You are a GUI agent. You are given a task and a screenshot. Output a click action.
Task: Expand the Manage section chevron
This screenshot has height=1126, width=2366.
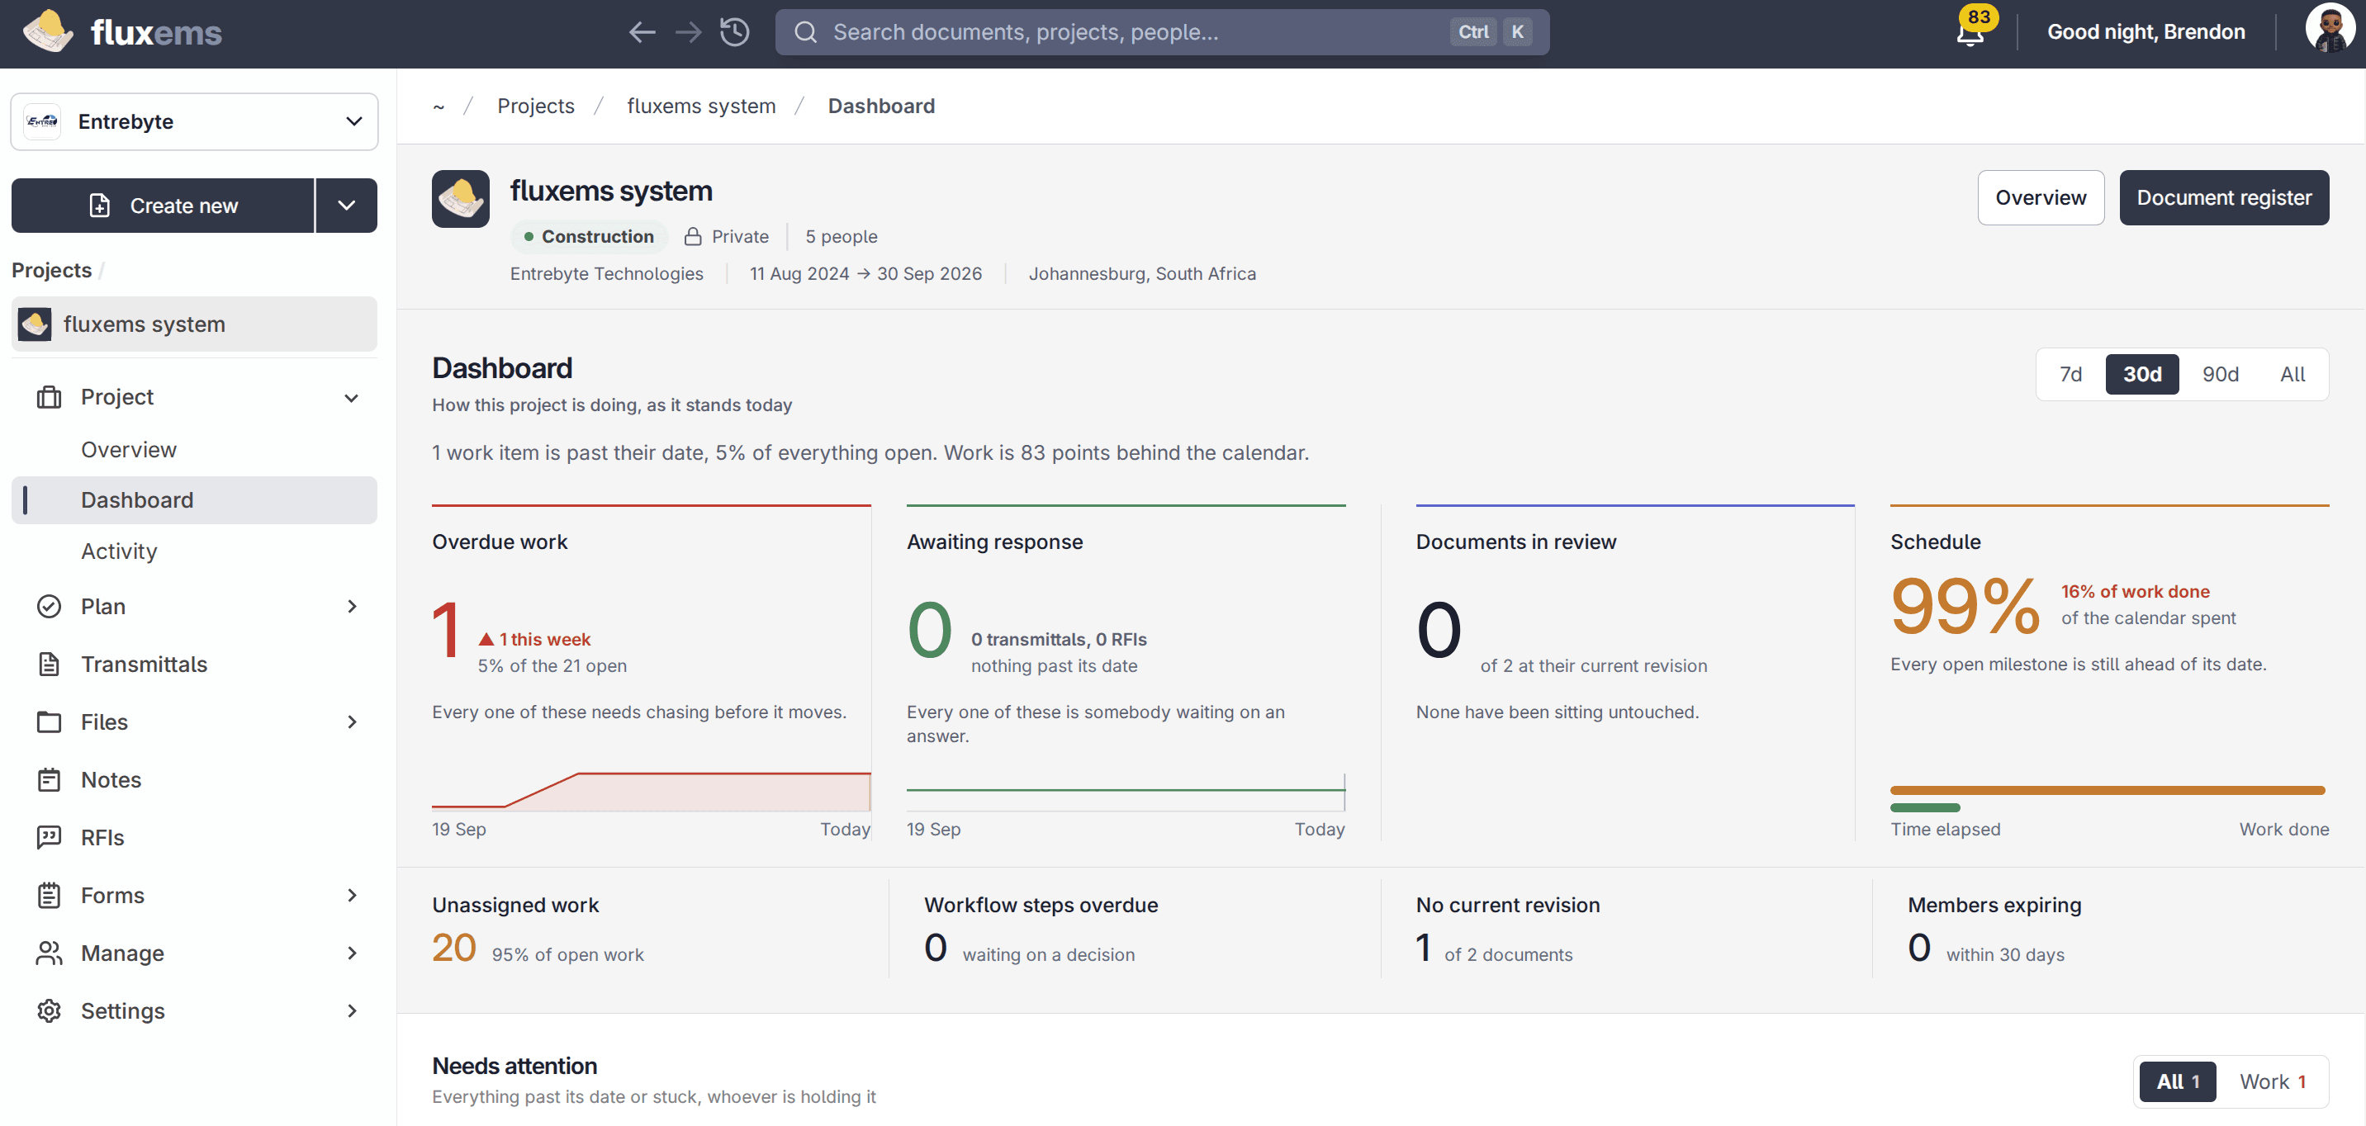(x=351, y=953)
